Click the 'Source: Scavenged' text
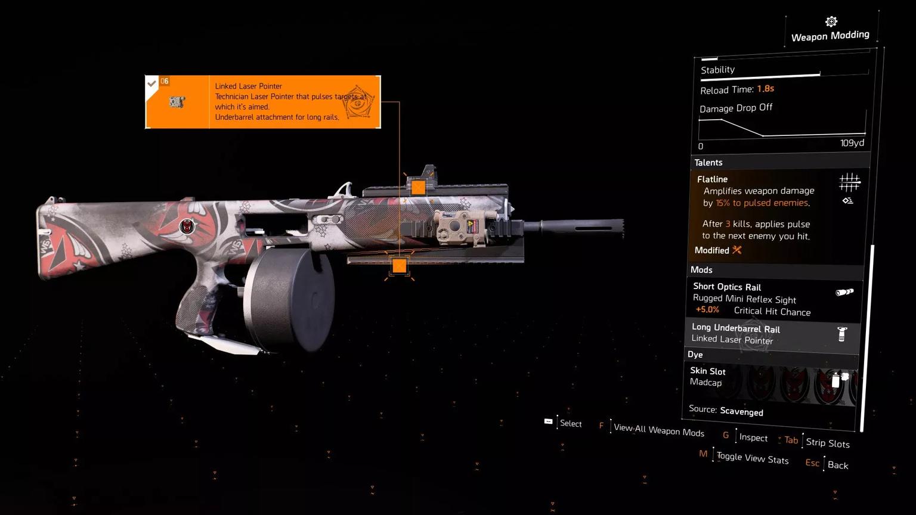916x515 pixels. [x=726, y=410]
